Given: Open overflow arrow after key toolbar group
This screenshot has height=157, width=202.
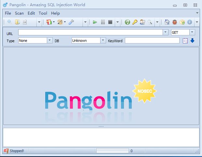Looking at the screenshot, I should coord(157,22).
